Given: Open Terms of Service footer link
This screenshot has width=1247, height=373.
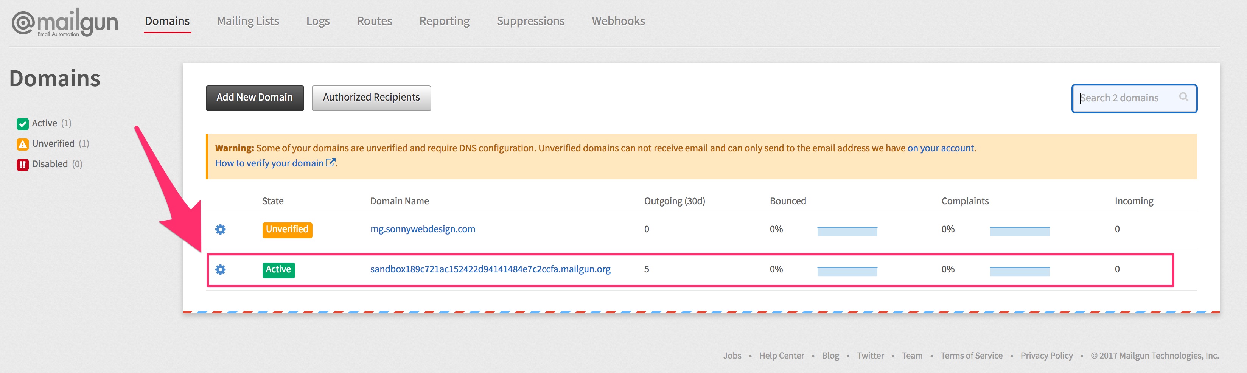Looking at the screenshot, I should point(971,356).
